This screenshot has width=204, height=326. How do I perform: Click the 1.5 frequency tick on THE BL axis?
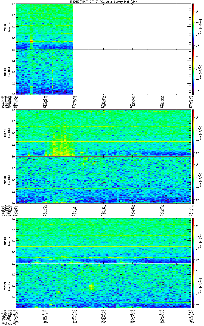click(x=13, y=229)
